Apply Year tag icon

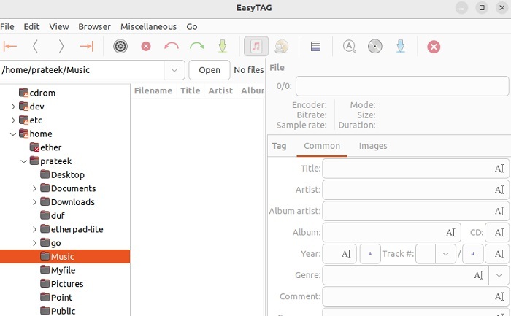point(346,254)
